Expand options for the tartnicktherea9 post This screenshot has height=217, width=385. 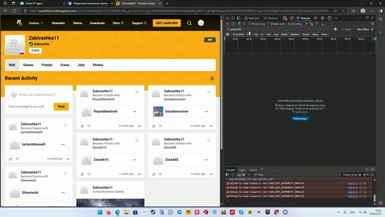pos(68,159)
